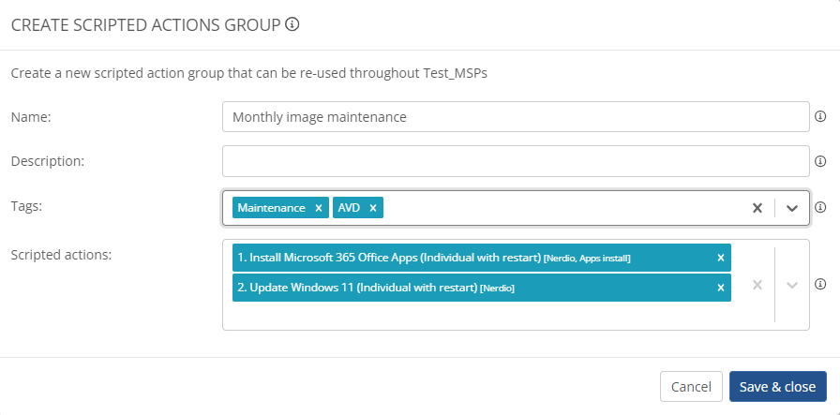This screenshot has height=415, width=840.
Task: Clear all scripted actions
Action: 757,285
